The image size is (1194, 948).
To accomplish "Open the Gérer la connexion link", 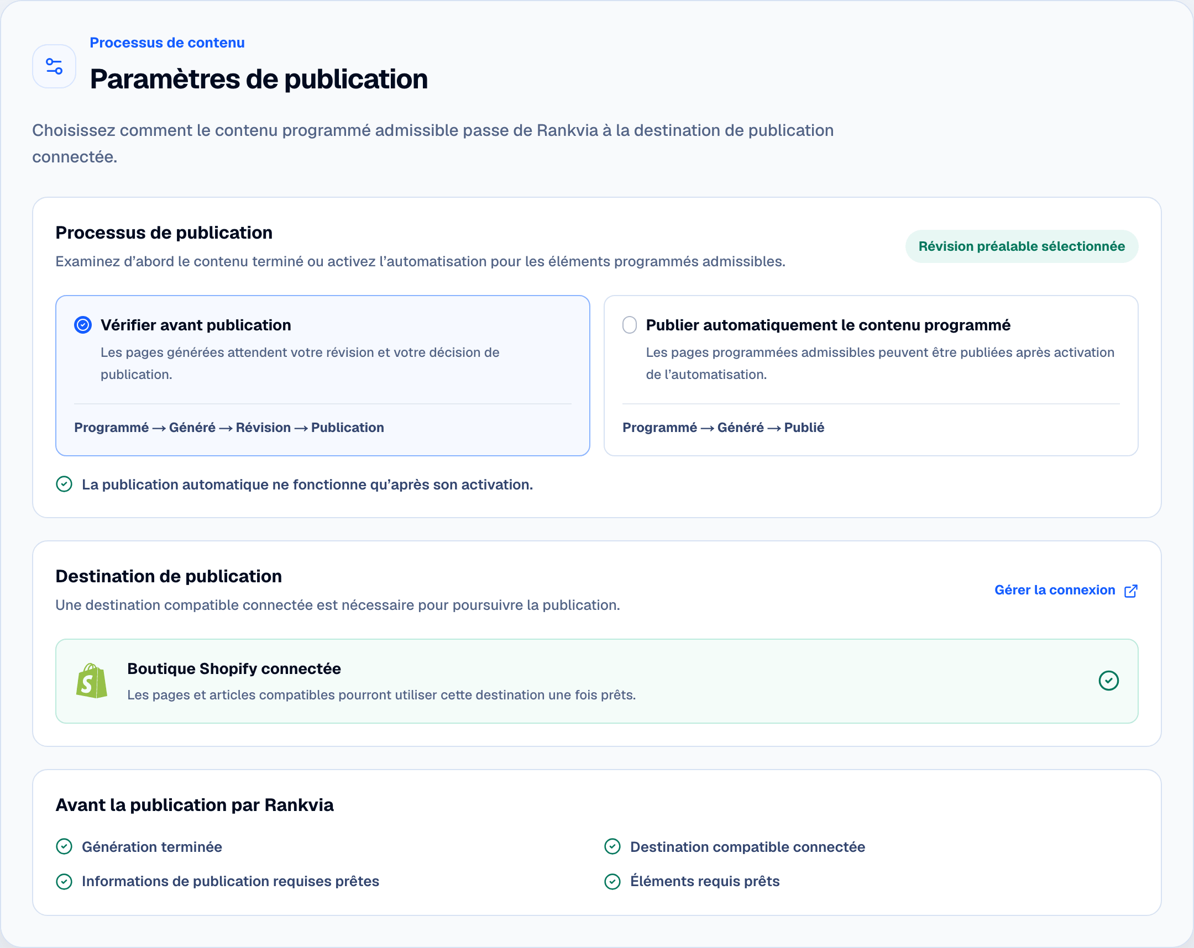I will [1055, 590].
